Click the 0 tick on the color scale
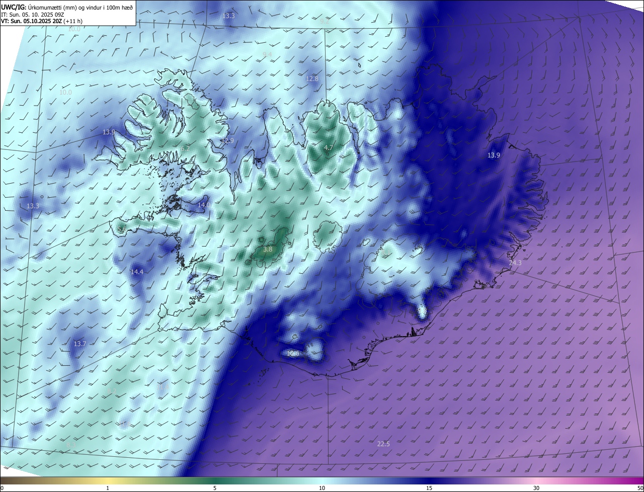This screenshot has height=492, width=644. (2, 488)
